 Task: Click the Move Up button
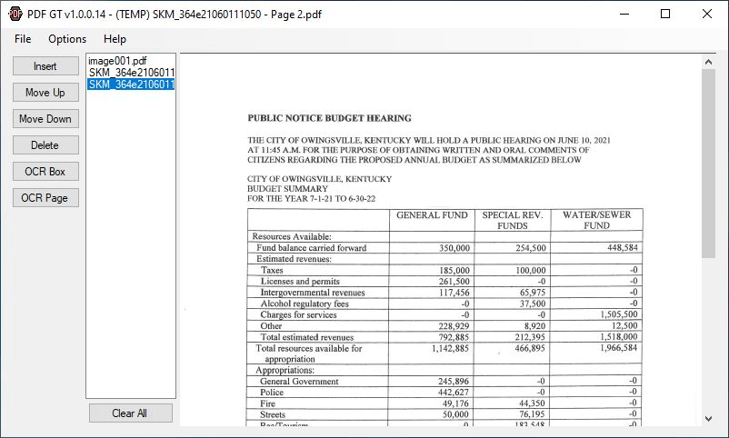45,93
